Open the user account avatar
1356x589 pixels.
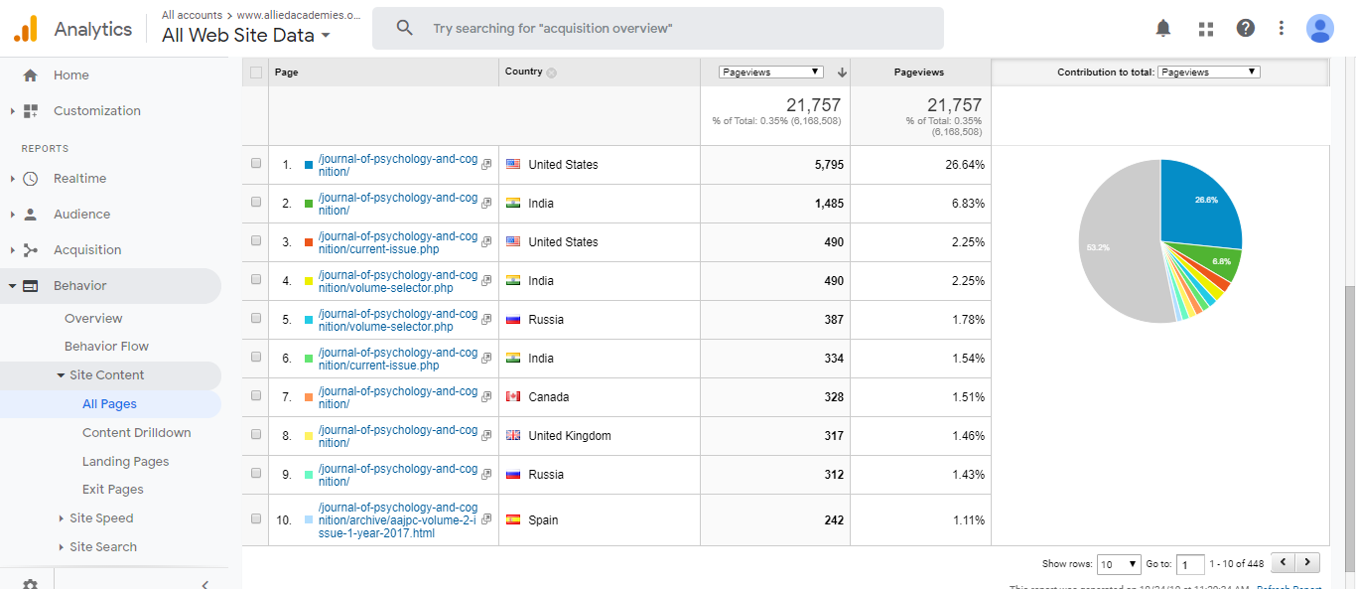coord(1319,29)
